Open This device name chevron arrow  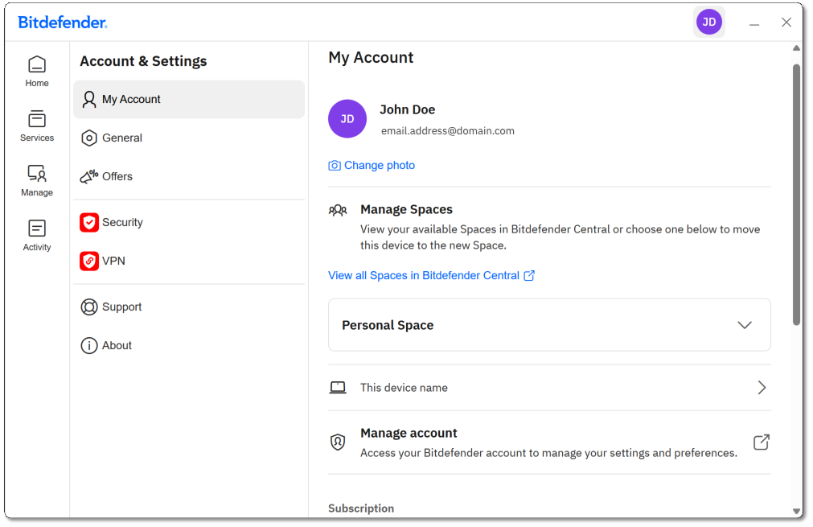762,388
